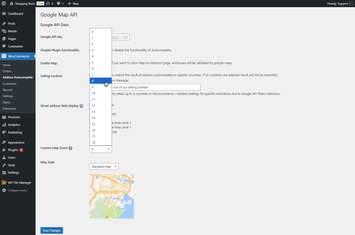Image resolution: width=355 pixels, height=235 pixels.
Task: Go to Address Autocomplete in the WooCommerce menu
Action: (x=18, y=77)
